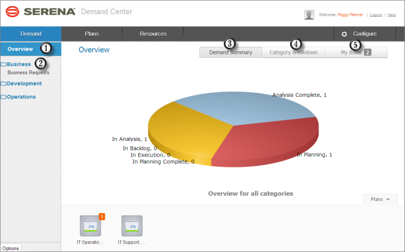Screen dimensions: 405x252
Task: Collapse the Plans panel
Action: pyautogui.click(x=388, y=199)
